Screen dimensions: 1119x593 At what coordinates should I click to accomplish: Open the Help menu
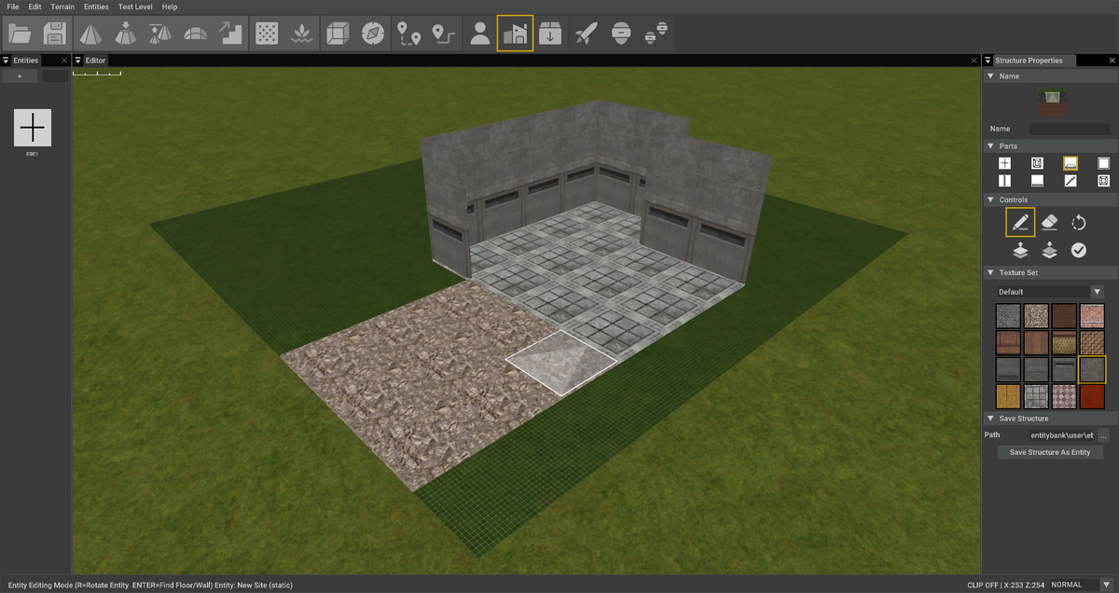pyautogui.click(x=170, y=7)
